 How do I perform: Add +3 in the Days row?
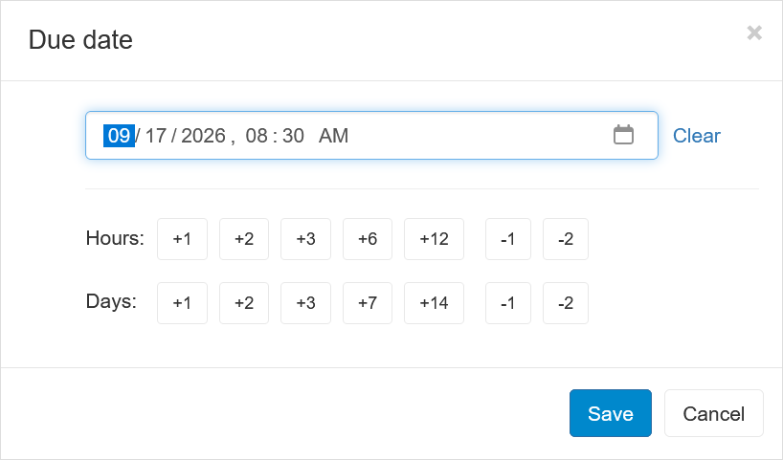[305, 303]
